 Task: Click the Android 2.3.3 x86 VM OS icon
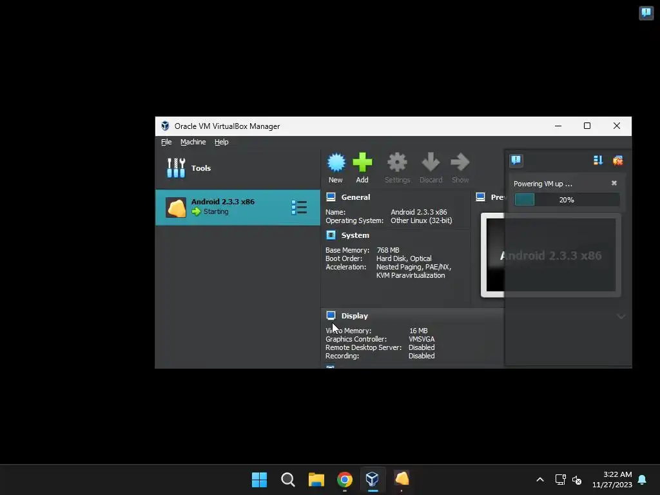(176, 208)
